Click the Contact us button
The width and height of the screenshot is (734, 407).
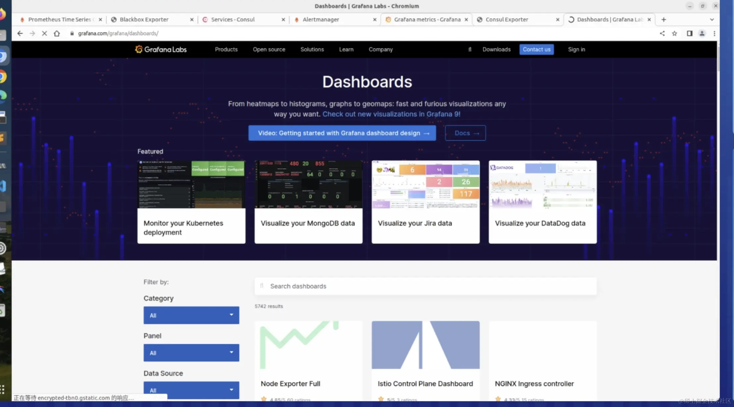coord(536,49)
